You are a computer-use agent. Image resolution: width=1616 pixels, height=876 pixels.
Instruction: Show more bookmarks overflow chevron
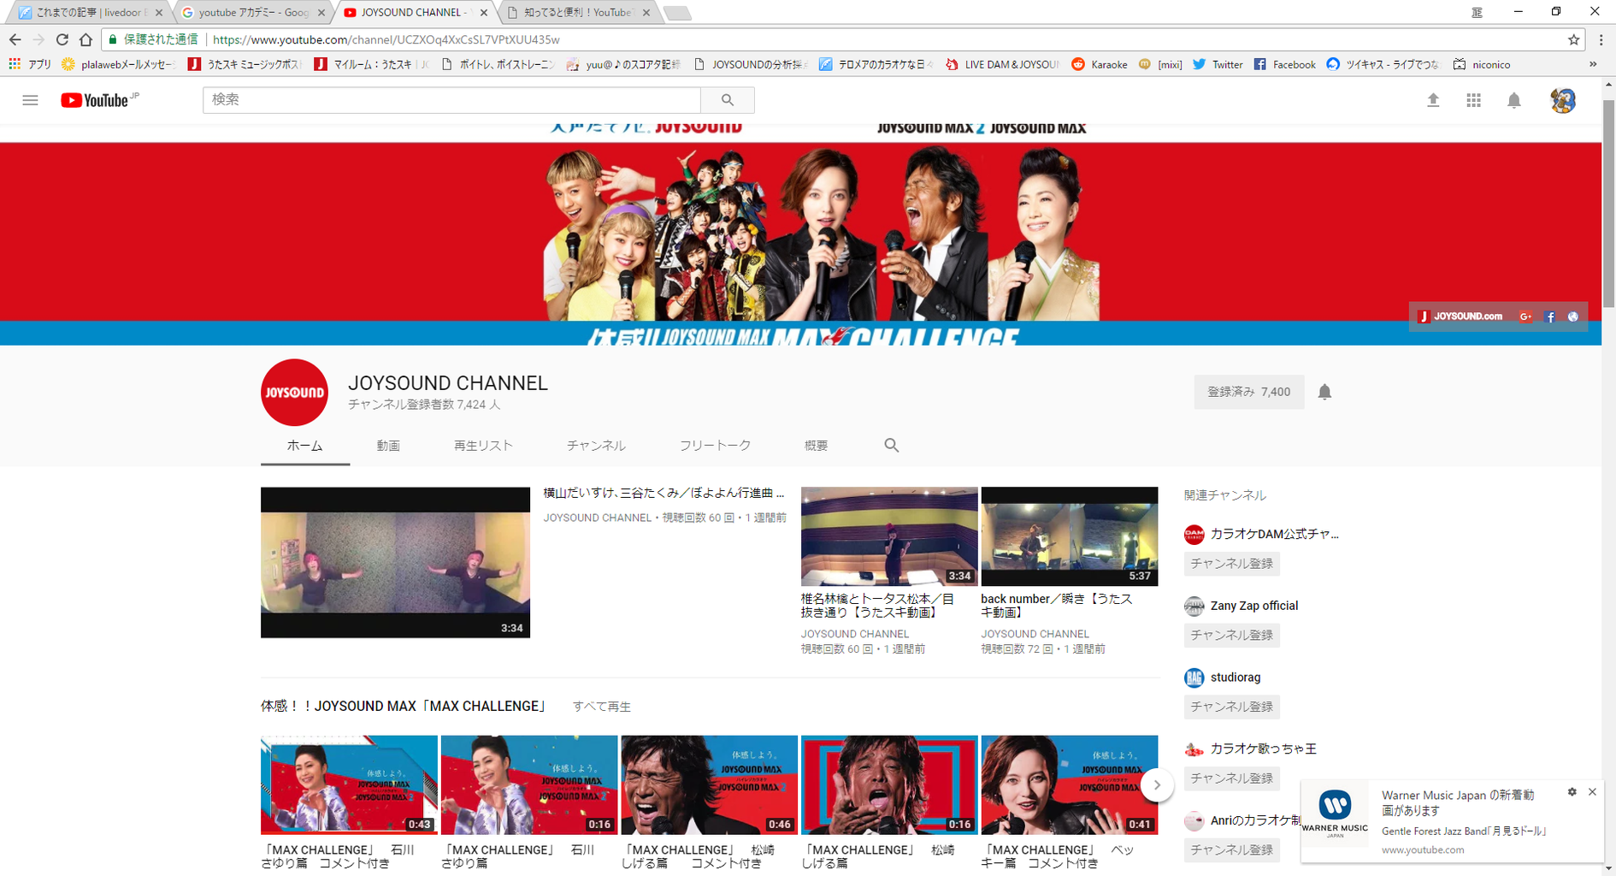1593,64
